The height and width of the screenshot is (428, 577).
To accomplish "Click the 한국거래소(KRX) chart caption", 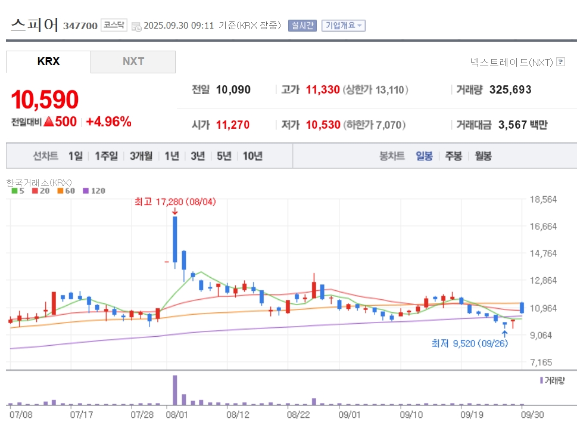I will 39,182.
